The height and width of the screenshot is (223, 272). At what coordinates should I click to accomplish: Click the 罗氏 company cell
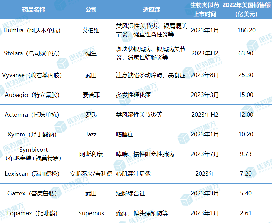tap(91, 115)
